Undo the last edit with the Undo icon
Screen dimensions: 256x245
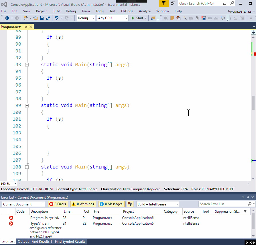(57, 18)
